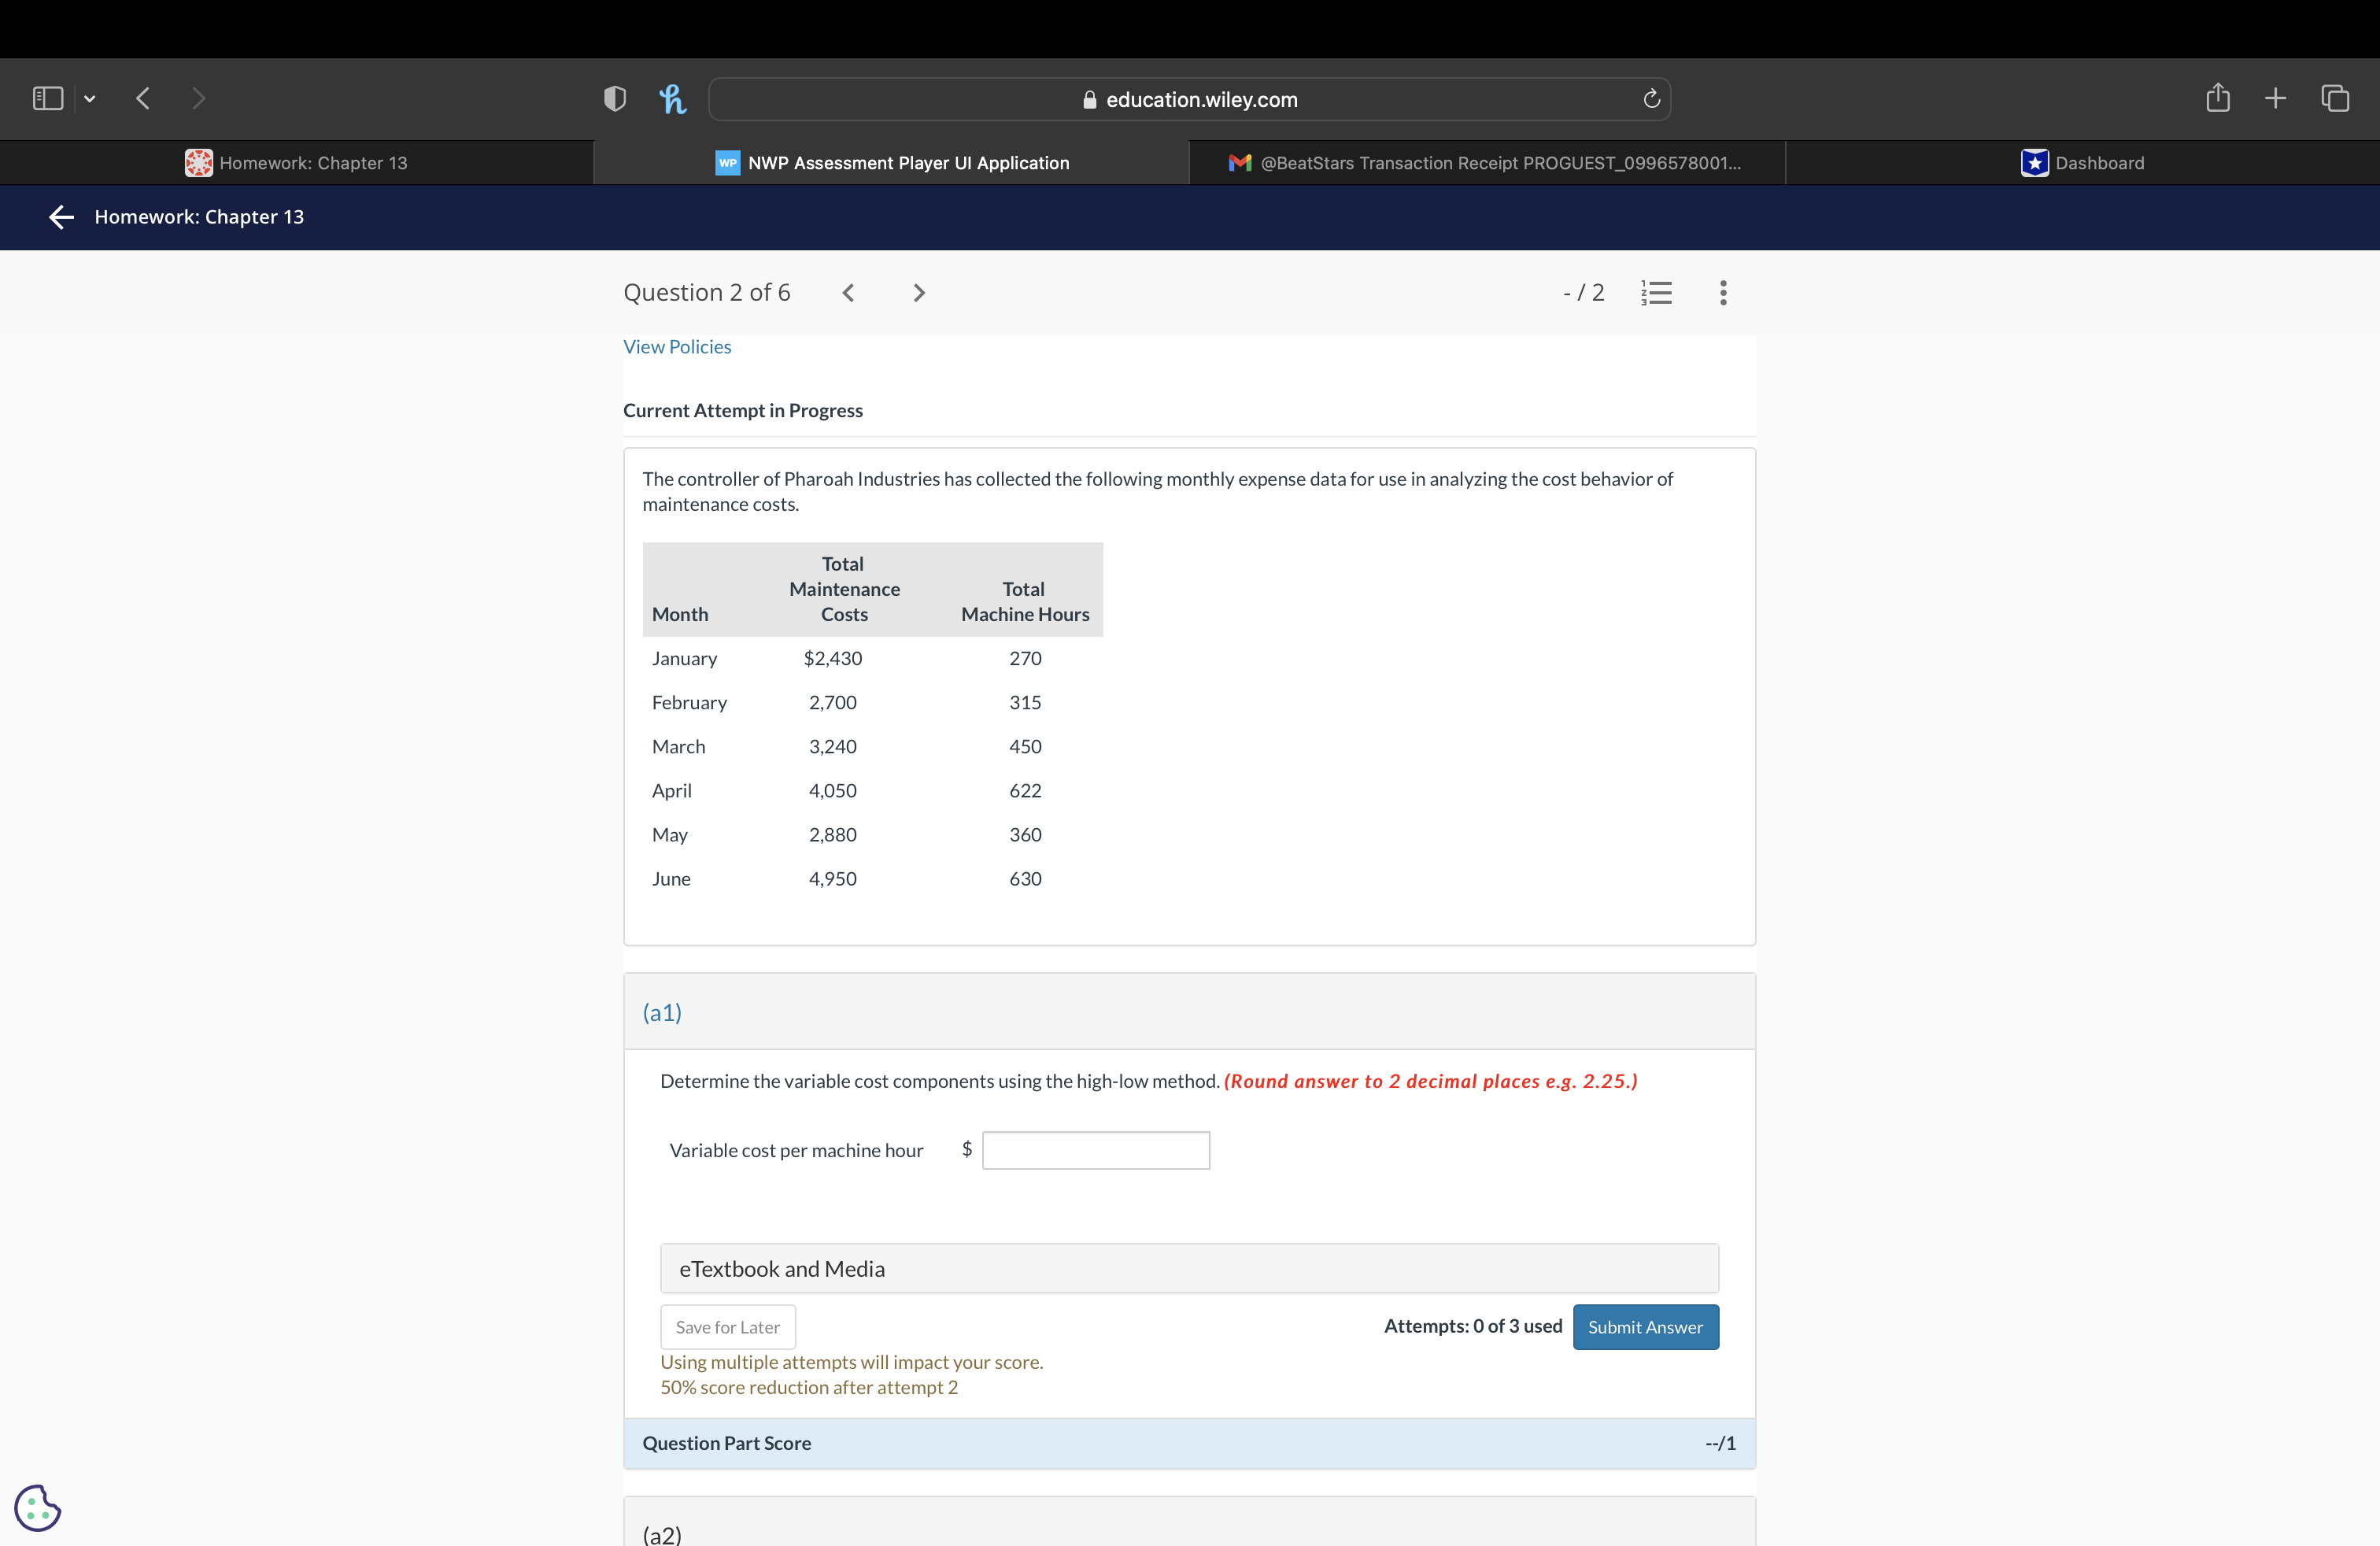Open the Share menu from the toolbar
This screenshot has height=1546, width=2380.
[x=2217, y=97]
